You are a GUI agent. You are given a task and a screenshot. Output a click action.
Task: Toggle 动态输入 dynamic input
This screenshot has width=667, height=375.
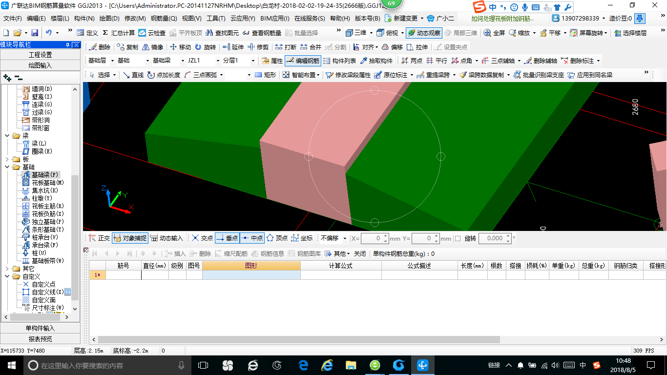coord(167,238)
